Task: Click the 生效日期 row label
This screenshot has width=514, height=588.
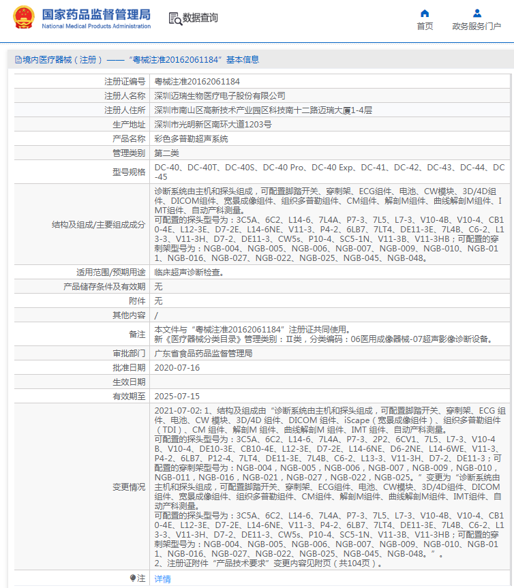Action: (129, 382)
